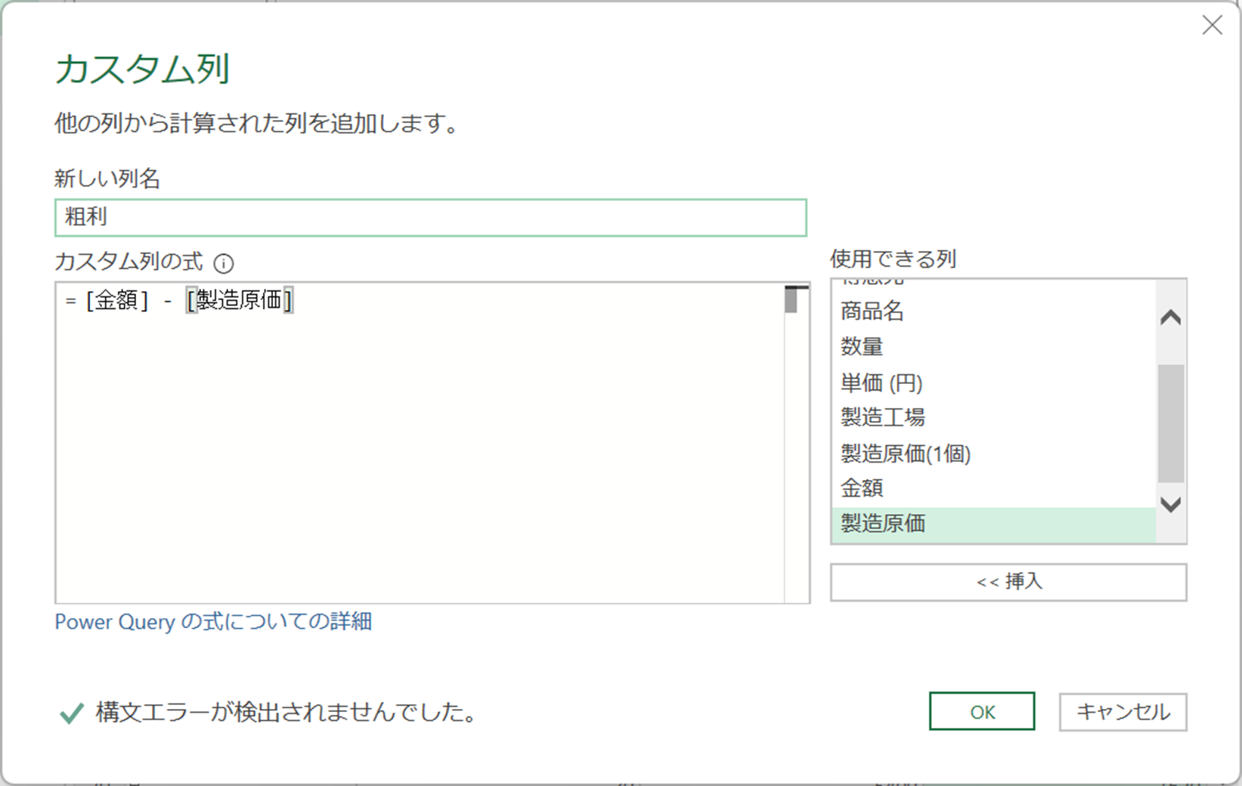1242x786 pixels.
Task: Click the 新しい列名 text field
Action: (430, 218)
